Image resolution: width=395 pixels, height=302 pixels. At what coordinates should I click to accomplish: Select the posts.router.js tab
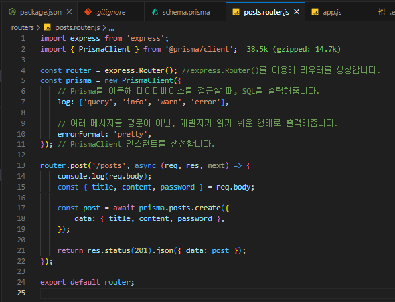pyautogui.click(x=266, y=12)
